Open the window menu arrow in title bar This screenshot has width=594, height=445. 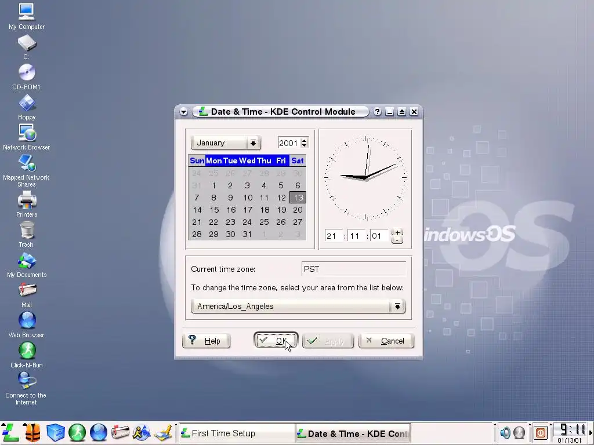click(184, 112)
